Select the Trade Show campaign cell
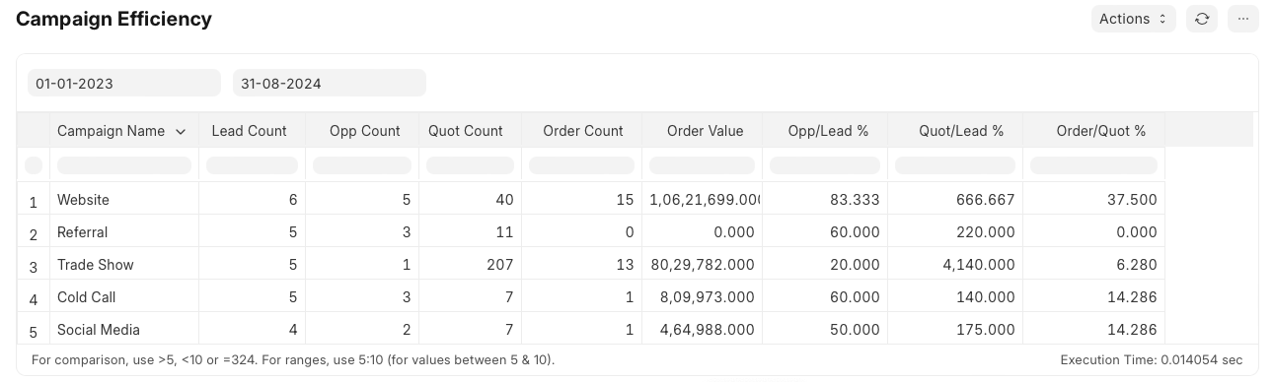 pyautogui.click(x=124, y=265)
